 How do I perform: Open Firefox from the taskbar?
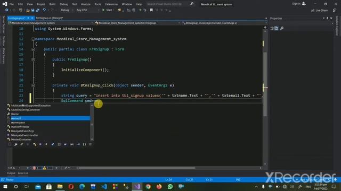pyautogui.click(x=159, y=186)
